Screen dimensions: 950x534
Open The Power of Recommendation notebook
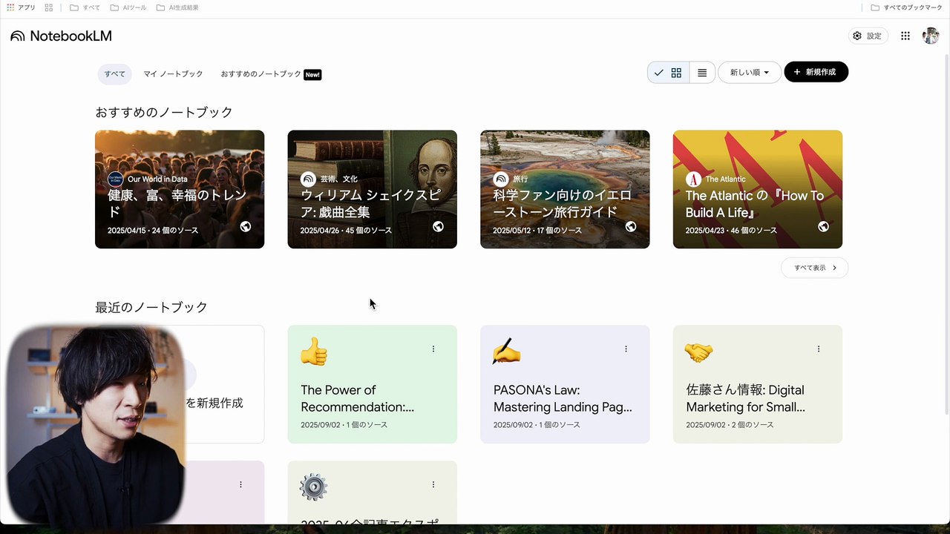(x=372, y=384)
